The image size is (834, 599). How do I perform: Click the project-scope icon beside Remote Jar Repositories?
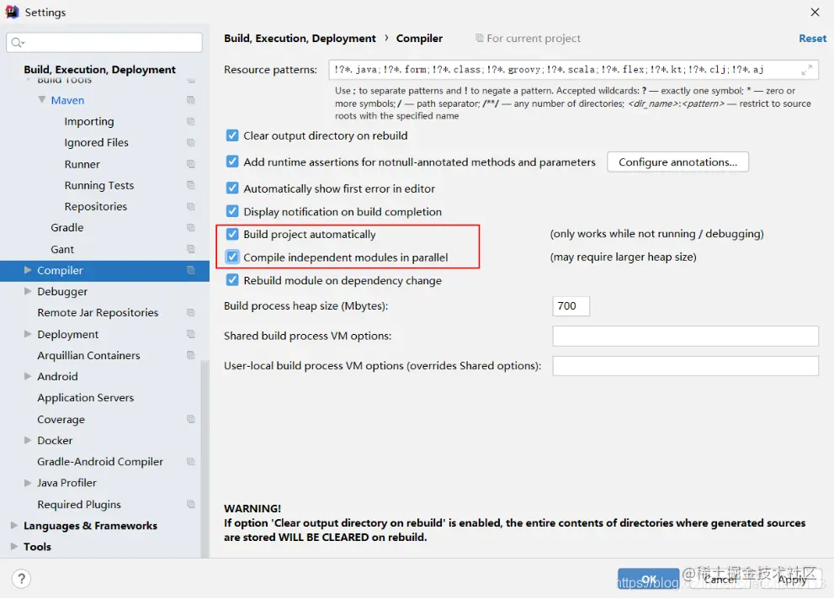click(x=191, y=312)
